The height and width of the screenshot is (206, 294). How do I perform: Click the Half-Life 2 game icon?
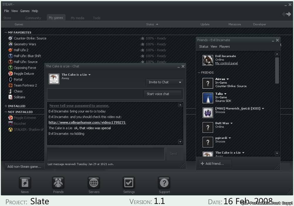(11, 50)
